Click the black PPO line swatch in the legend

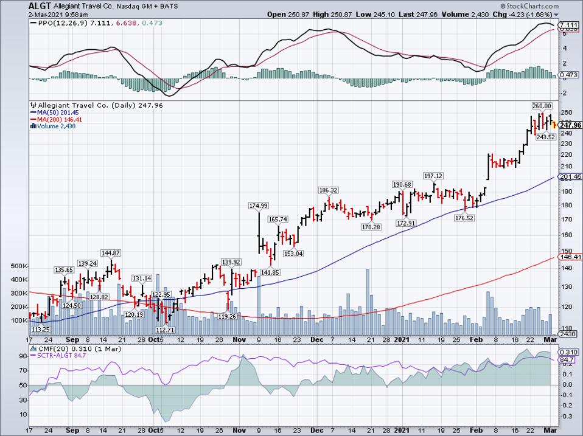coord(33,23)
